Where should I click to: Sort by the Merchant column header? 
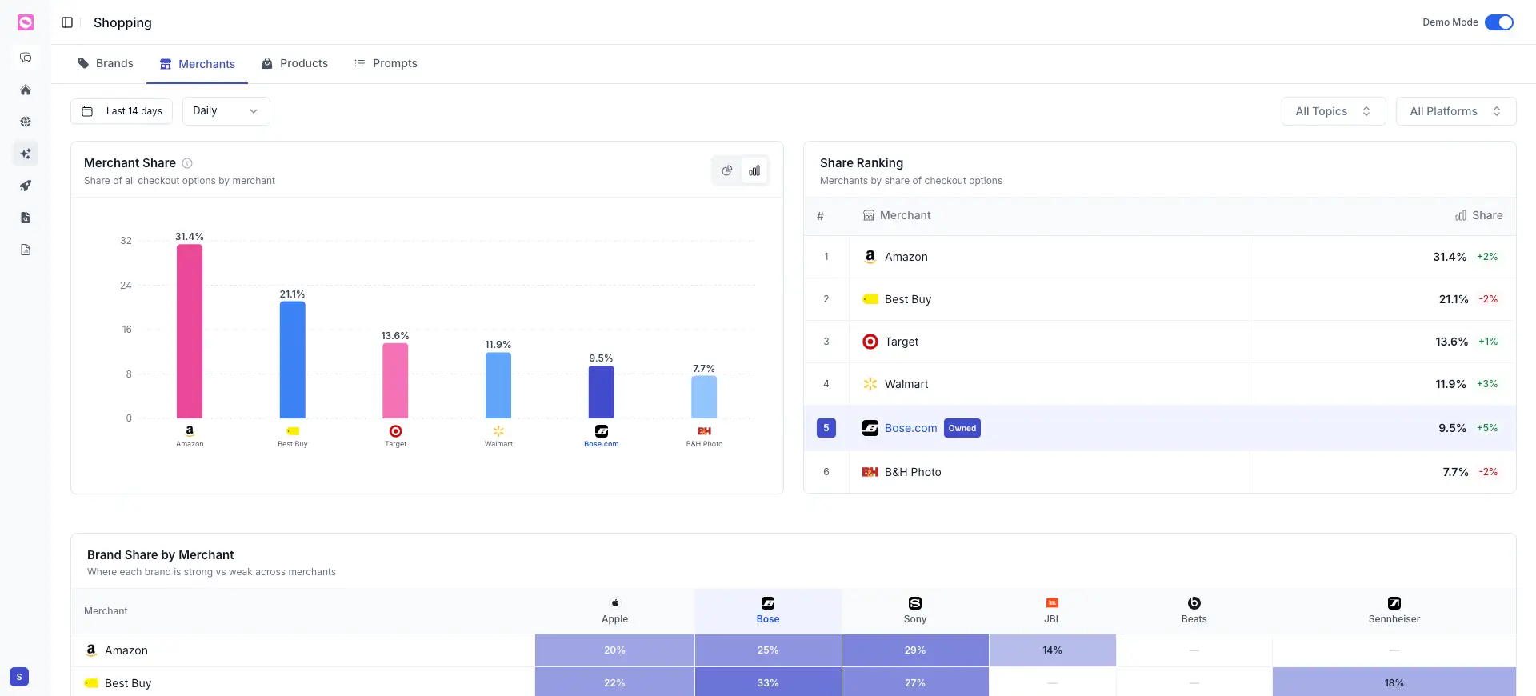pyautogui.click(x=897, y=215)
